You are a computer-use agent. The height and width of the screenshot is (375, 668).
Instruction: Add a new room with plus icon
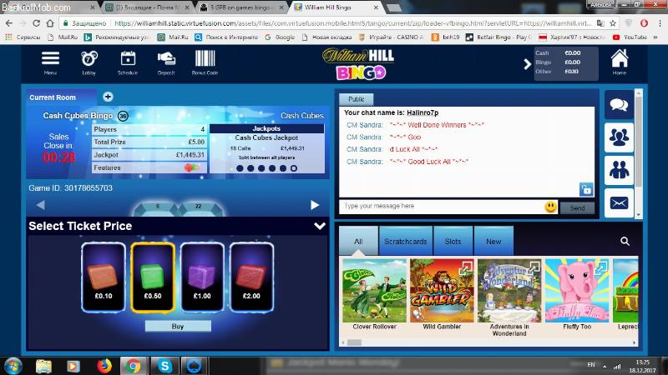pos(108,97)
